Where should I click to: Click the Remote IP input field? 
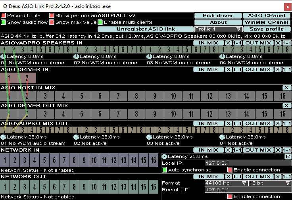248,190
